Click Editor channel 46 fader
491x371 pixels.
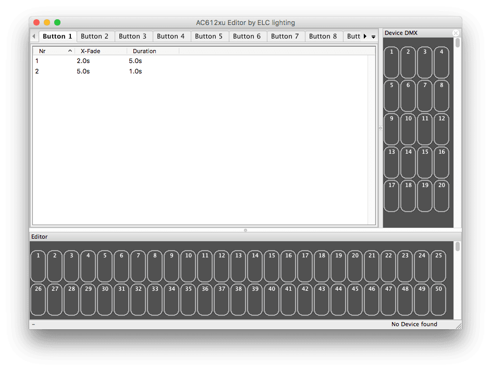(372, 300)
